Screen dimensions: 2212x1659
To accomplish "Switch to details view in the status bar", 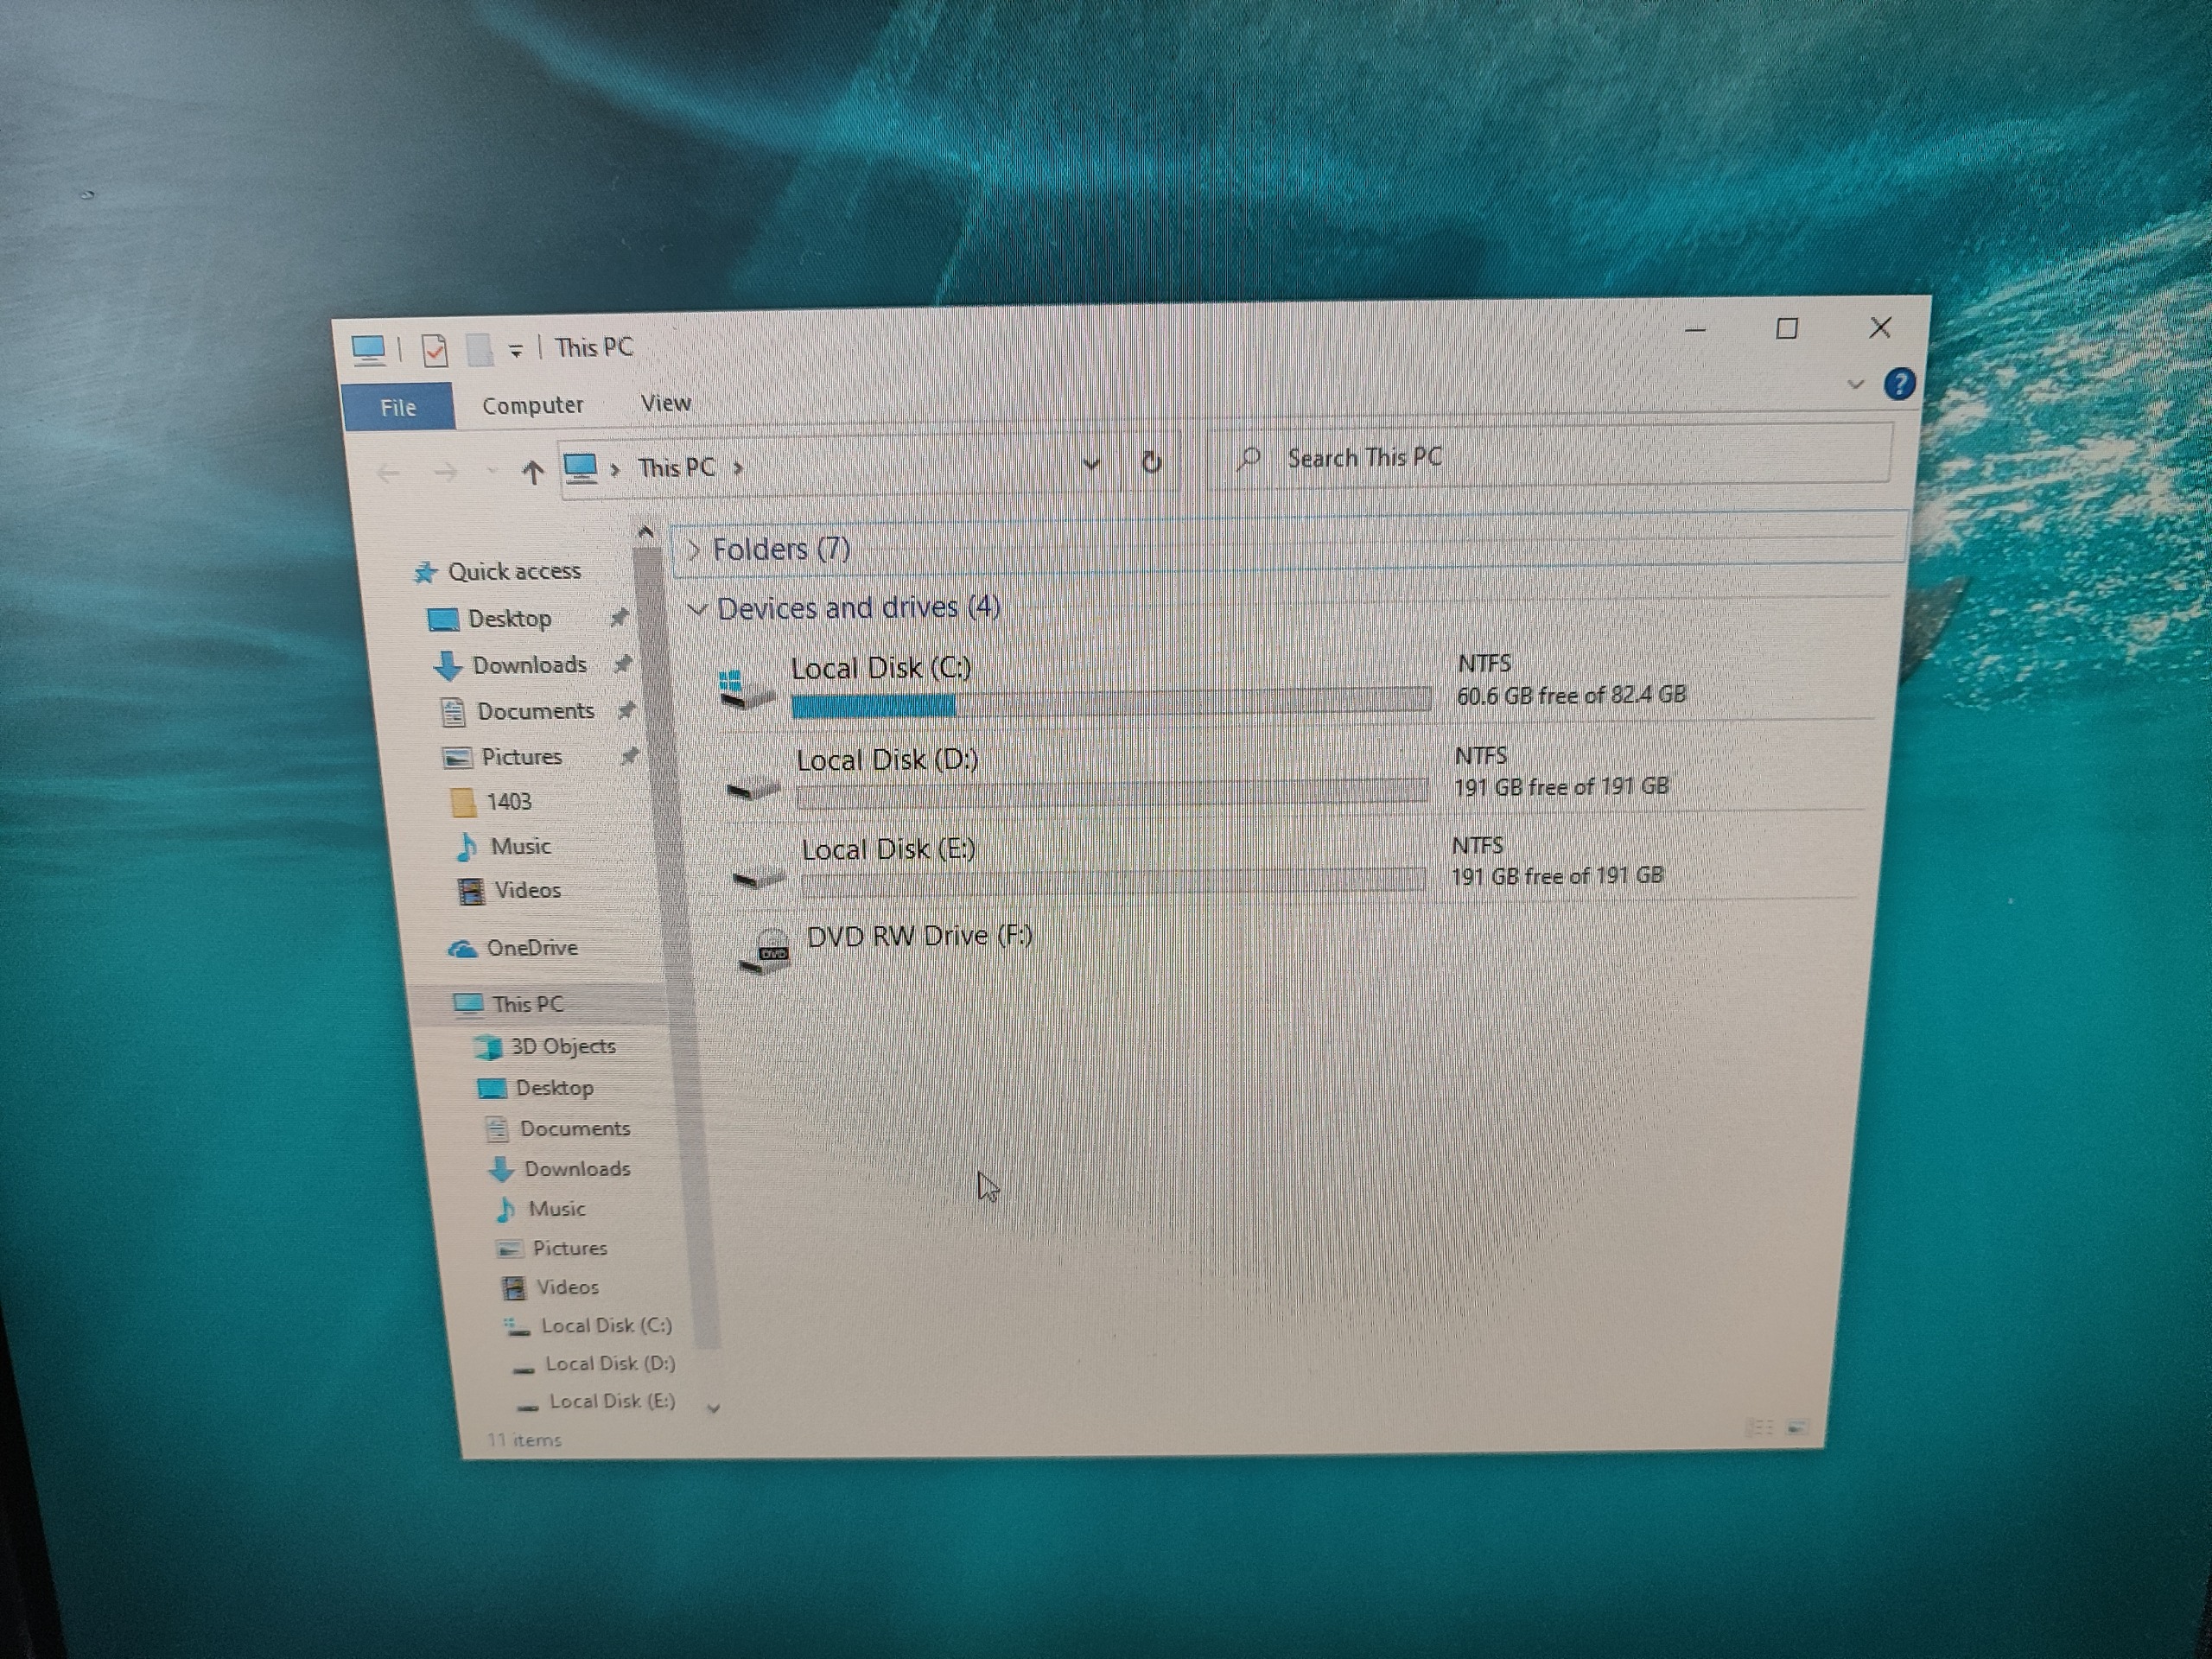I will click(x=1762, y=1427).
